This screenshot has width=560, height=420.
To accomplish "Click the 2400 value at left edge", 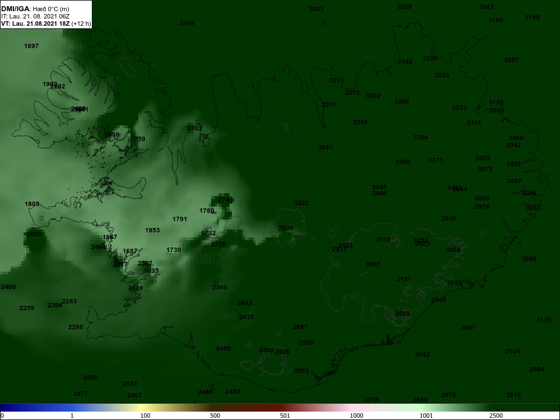I will click(8, 287).
